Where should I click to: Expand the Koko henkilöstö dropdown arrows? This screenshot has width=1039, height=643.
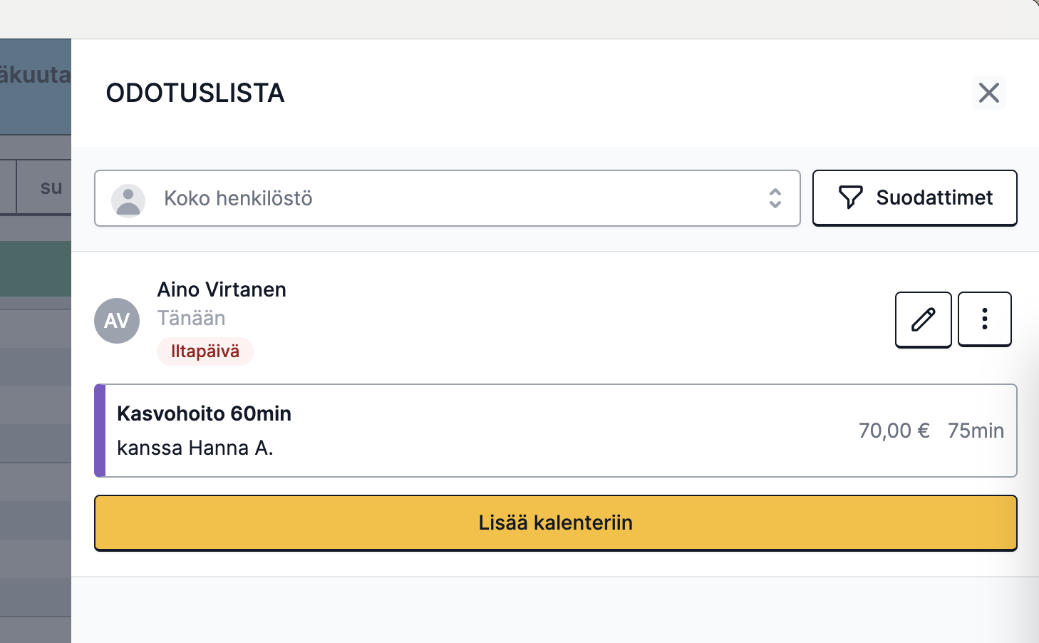[775, 198]
